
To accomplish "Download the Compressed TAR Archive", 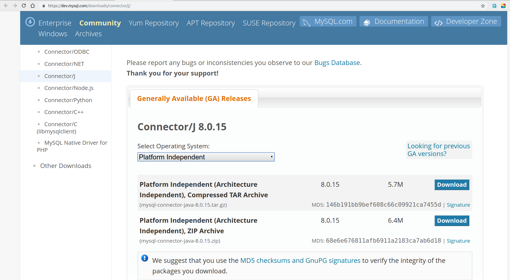I will tap(452, 185).
